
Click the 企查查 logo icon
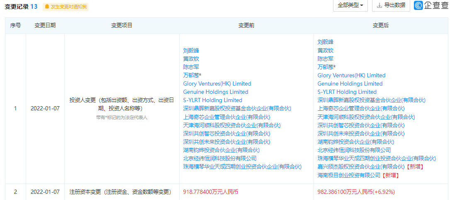coord(419,5)
